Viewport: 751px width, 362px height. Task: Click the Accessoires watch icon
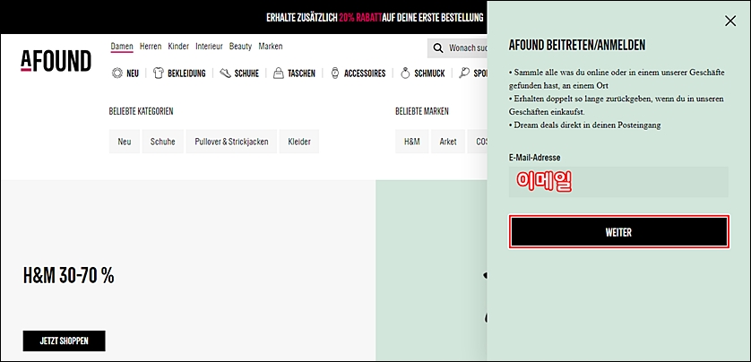coord(335,73)
